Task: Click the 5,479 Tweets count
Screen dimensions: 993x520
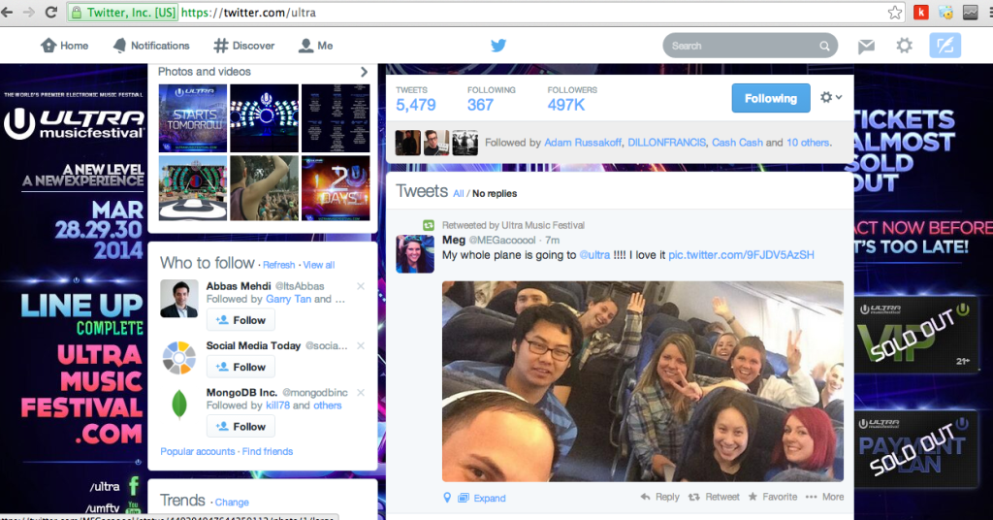Action: pos(415,99)
